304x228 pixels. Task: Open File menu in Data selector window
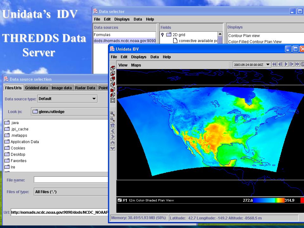97,19
